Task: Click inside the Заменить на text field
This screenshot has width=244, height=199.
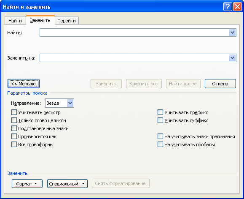Action: (x=134, y=58)
